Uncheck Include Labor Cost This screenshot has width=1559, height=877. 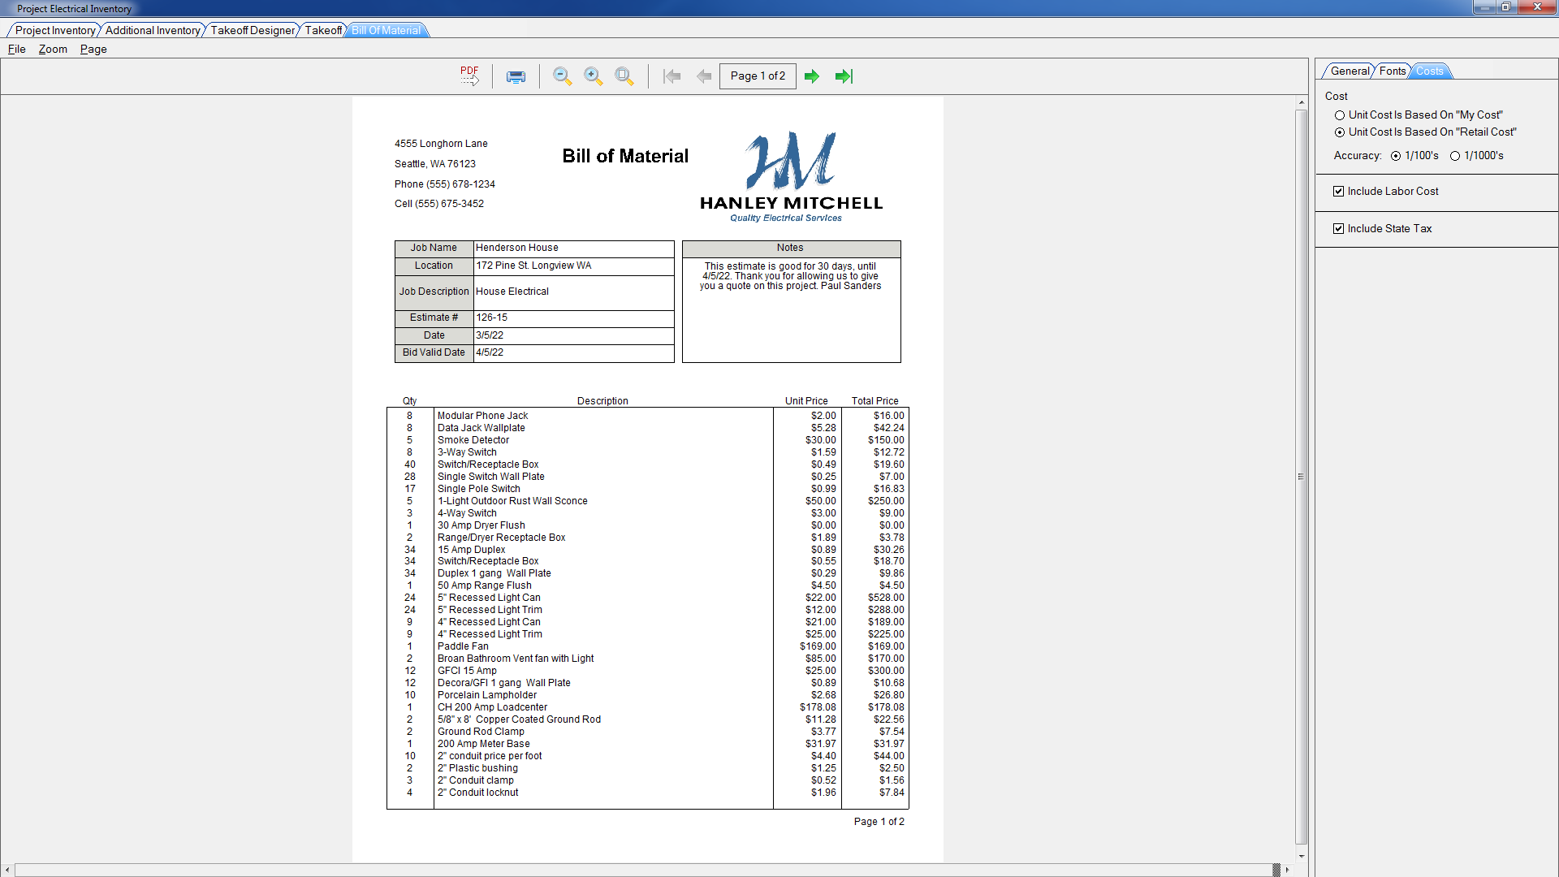click(1338, 192)
